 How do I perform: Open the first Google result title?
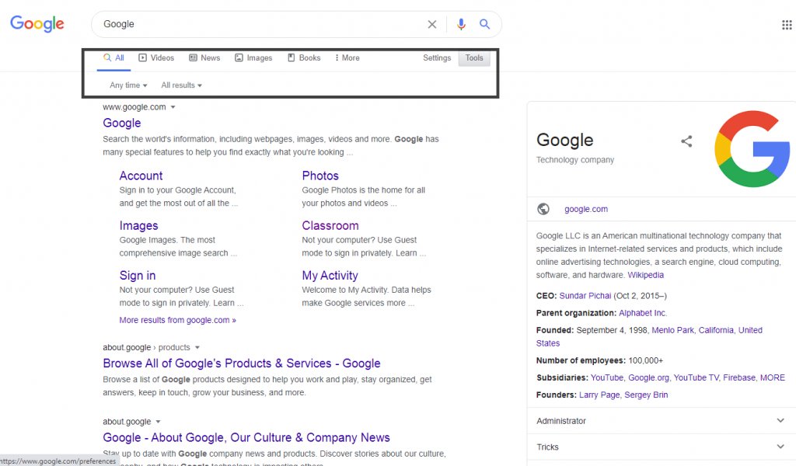click(122, 123)
